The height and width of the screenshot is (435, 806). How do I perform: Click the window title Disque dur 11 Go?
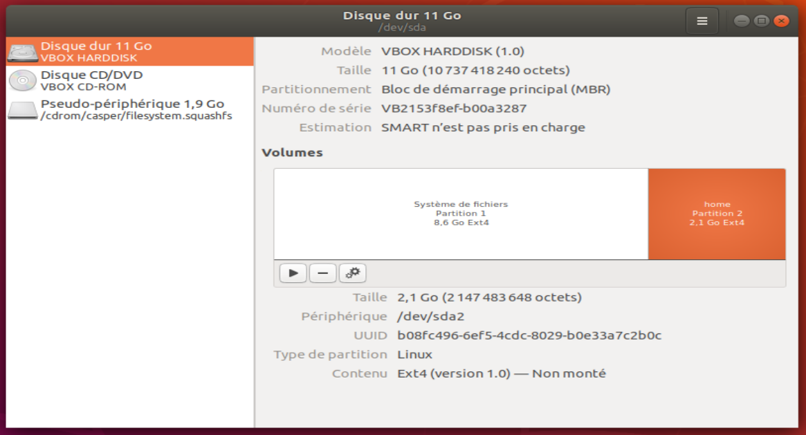click(x=402, y=16)
